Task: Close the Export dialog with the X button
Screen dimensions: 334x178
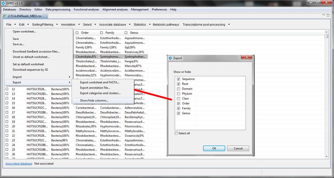Action: coord(246,58)
